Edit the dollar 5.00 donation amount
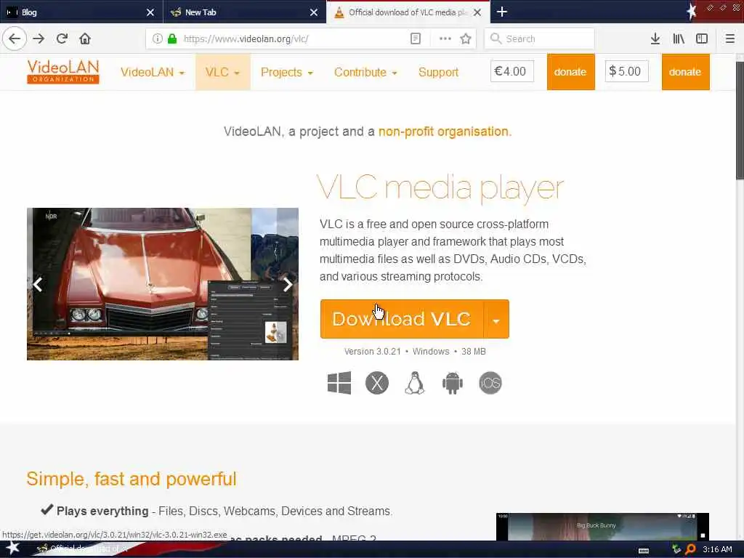744x558 pixels. point(626,71)
